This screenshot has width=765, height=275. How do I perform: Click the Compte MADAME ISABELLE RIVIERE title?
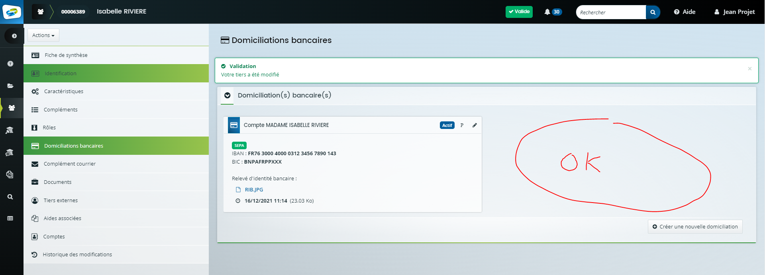point(286,125)
